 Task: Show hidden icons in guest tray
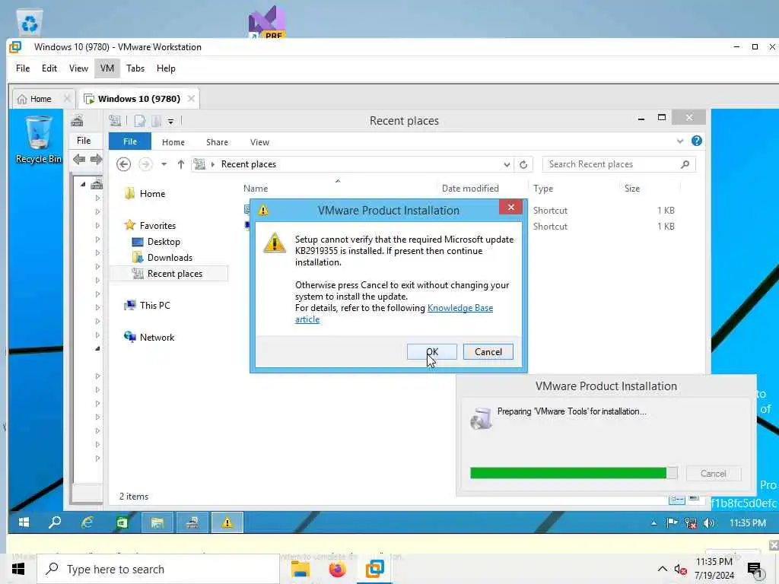tap(653, 523)
